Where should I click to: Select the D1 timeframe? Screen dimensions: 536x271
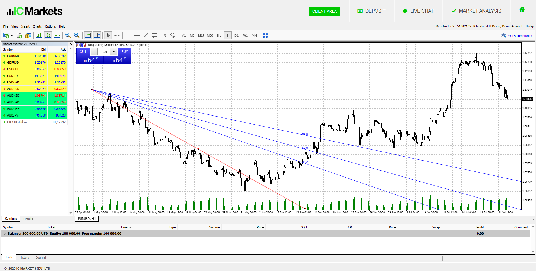coord(236,35)
